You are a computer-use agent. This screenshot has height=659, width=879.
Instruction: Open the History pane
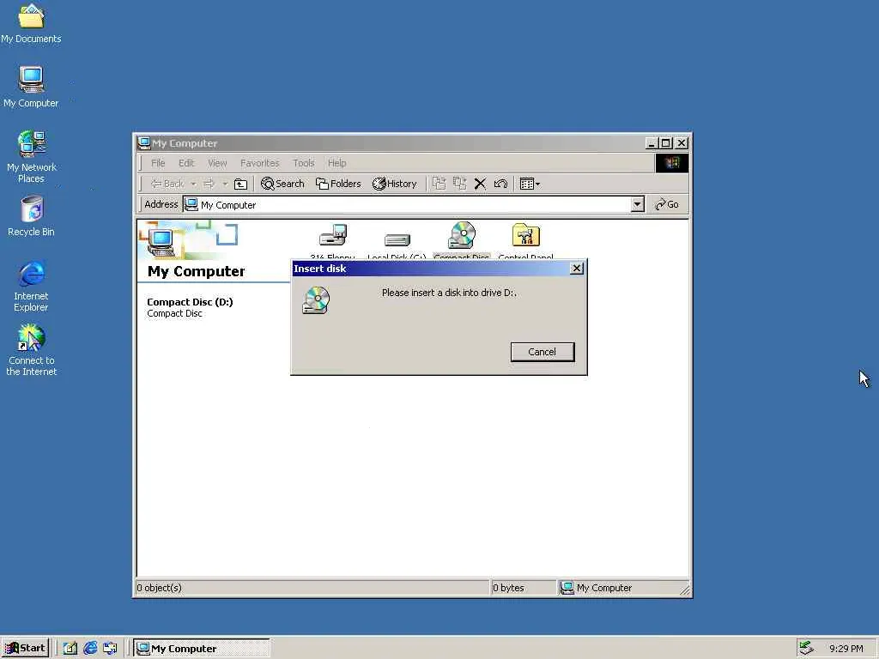pos(395,184)
